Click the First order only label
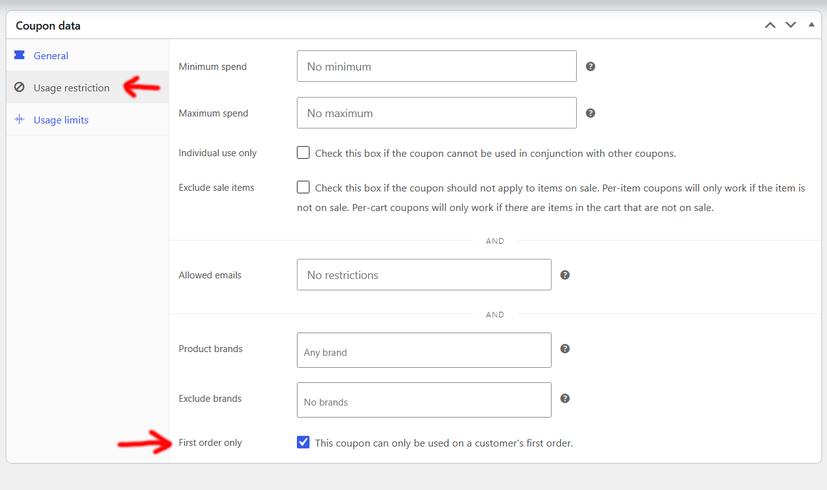827x490 pixels. pos(210,443)
